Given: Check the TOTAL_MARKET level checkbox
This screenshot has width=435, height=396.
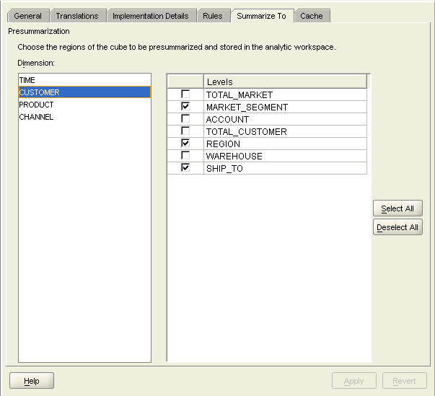Looking at the screenshot, I should pos(185,94).
